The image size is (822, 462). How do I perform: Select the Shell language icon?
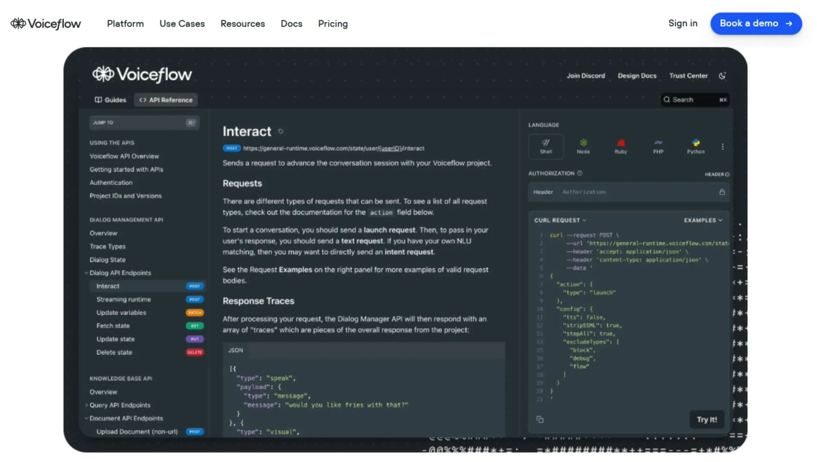pyautogui.click(x=546, y=147)
